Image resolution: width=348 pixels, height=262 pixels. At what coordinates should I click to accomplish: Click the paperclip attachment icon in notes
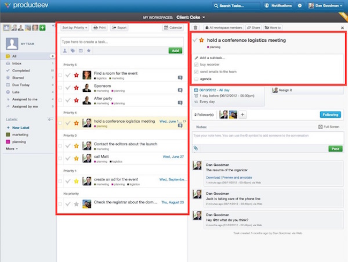pyautogui.click(x=196, y=148)
